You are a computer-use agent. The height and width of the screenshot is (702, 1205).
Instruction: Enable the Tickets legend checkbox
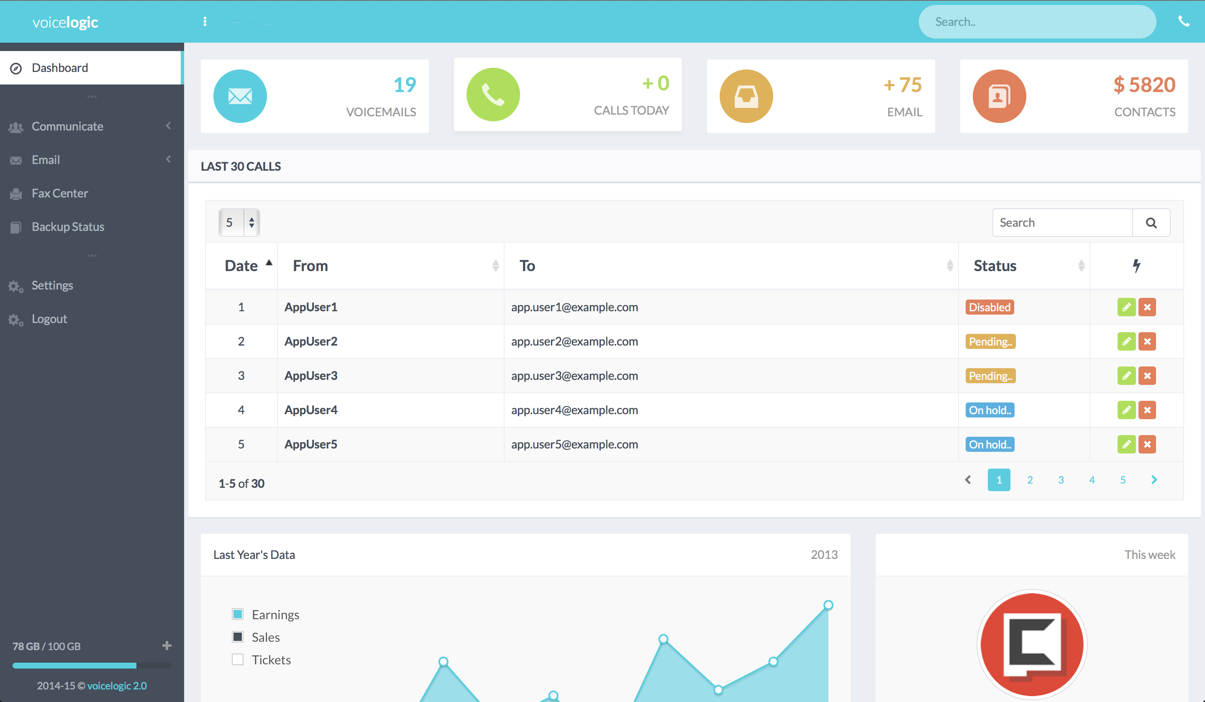pos(238,659)
